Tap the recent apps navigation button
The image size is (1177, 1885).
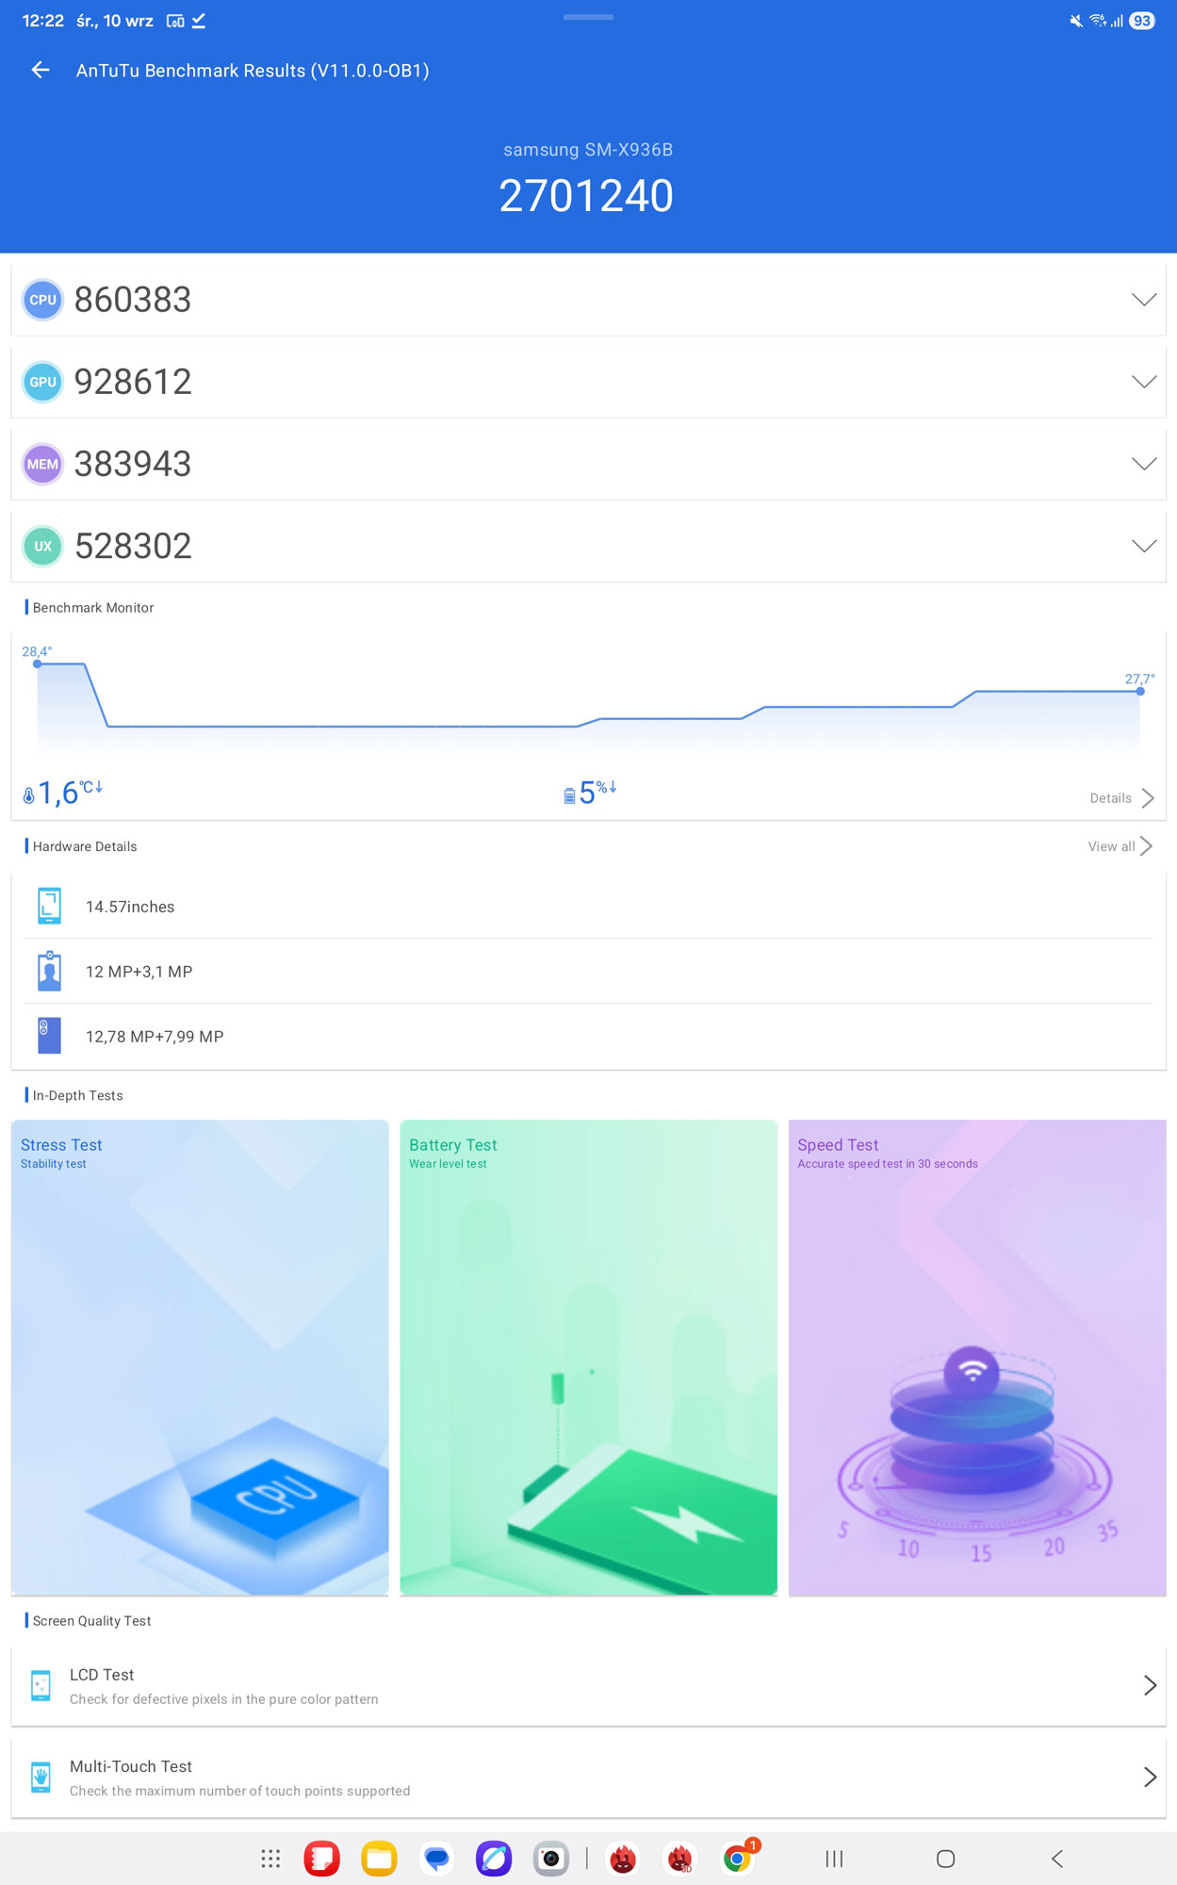point(834,1859)
